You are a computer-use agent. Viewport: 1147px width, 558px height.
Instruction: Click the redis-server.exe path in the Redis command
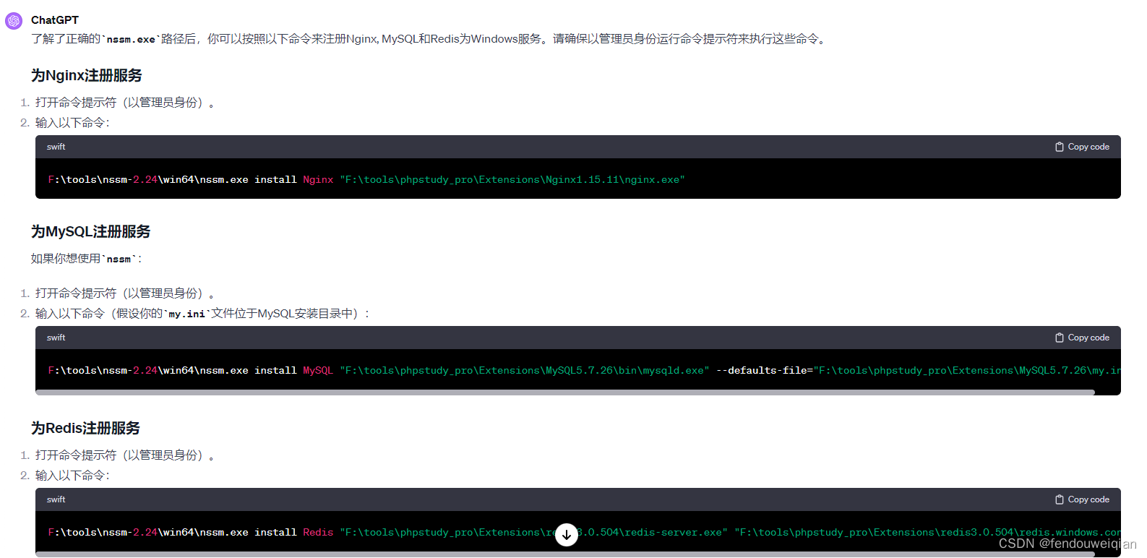(533, 532)
